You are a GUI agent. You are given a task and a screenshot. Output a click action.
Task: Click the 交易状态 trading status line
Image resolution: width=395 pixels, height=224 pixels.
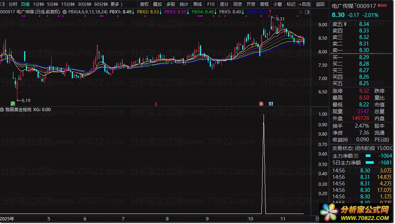362,148
